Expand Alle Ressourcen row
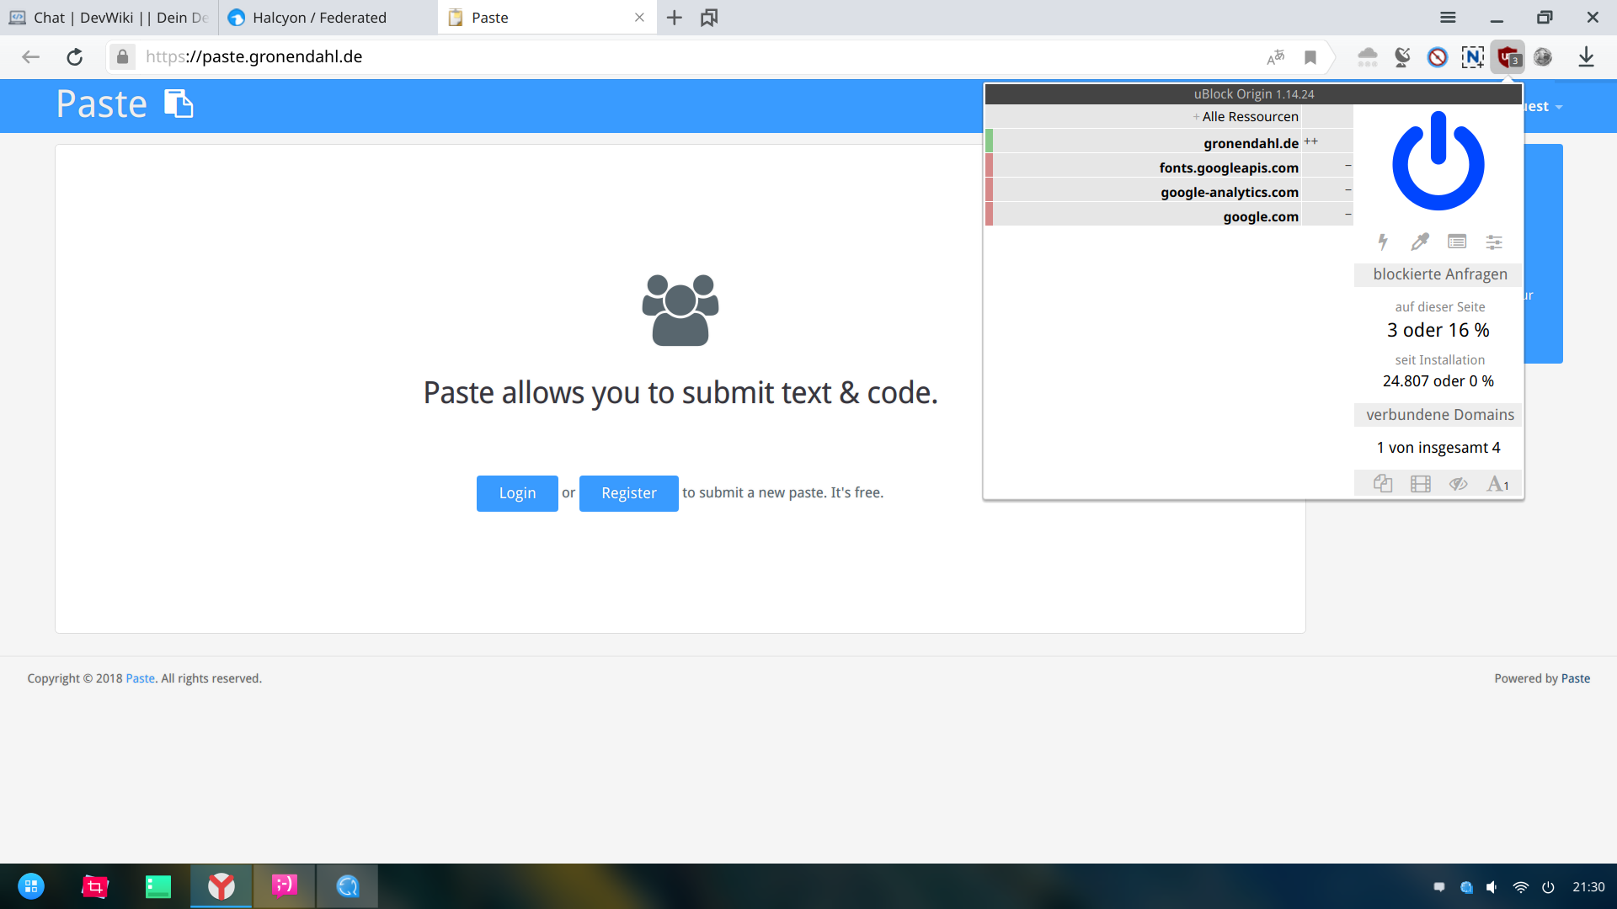This screenshot has height=909, width=1617. (1246, 117)
